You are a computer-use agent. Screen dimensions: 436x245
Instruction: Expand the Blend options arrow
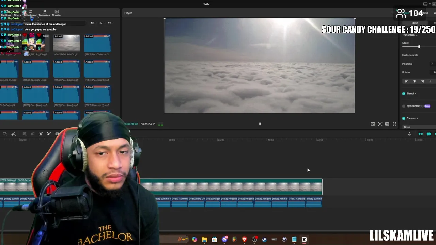(415, 94)
